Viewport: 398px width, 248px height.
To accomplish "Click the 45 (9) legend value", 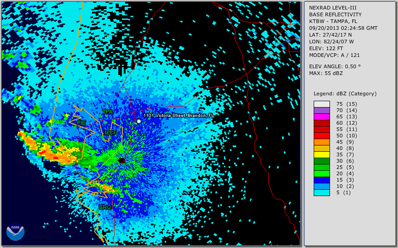I will tap(345, 142).
